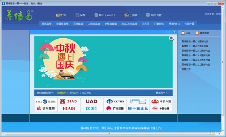
Task: Open the 工具箱 toolbox icon
Action: point(127,15)
